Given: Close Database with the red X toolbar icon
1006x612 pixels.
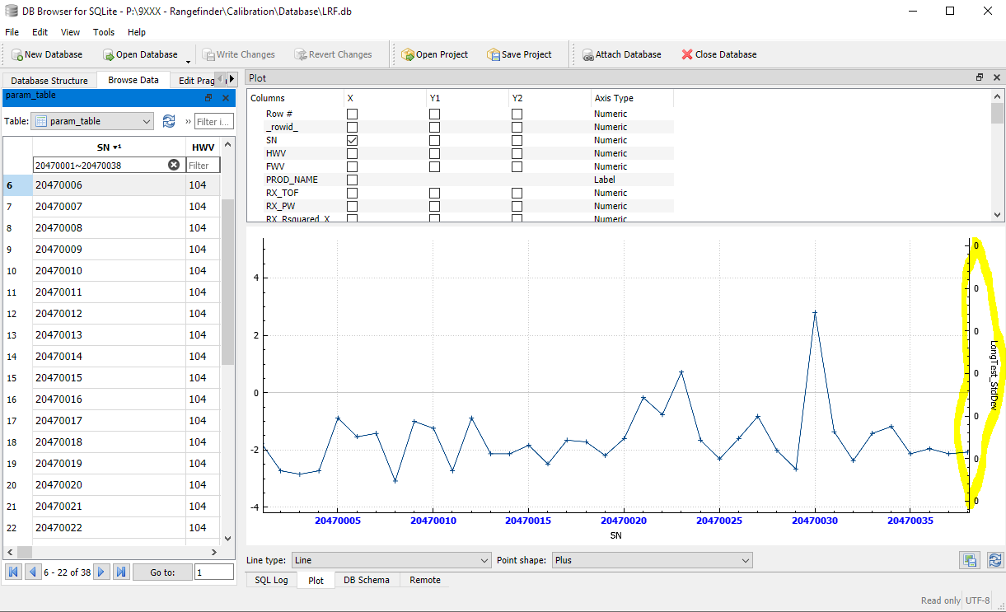Looking at the screenshot, I should pos(718,54).
